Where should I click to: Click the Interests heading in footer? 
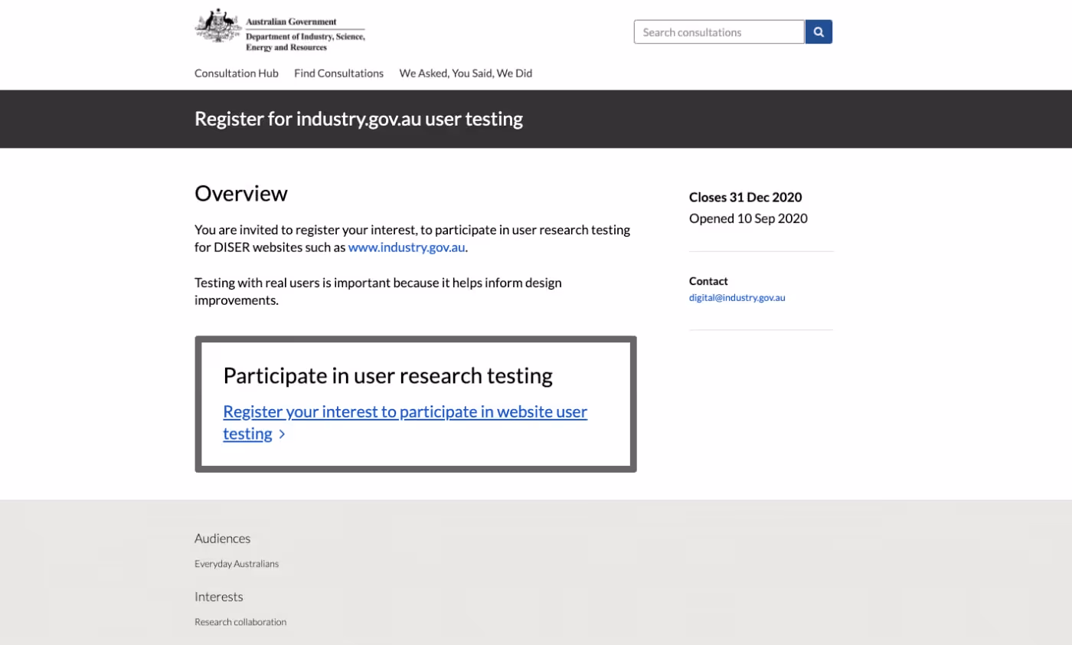pos(219,597)
